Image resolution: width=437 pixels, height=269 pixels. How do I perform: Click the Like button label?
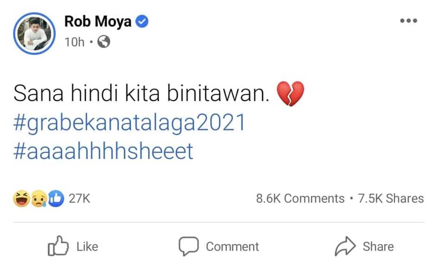pos(87,247)
